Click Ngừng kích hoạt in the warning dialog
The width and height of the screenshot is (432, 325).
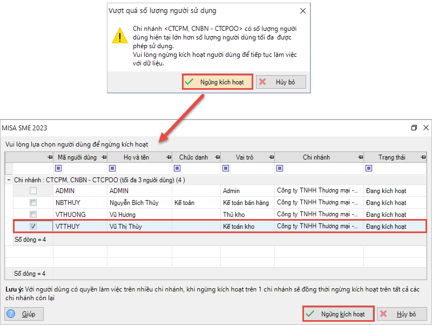pyautogui.click(x=217, y=82)
